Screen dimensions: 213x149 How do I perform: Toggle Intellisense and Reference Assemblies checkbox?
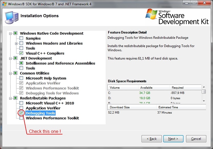tap(21, 63)
